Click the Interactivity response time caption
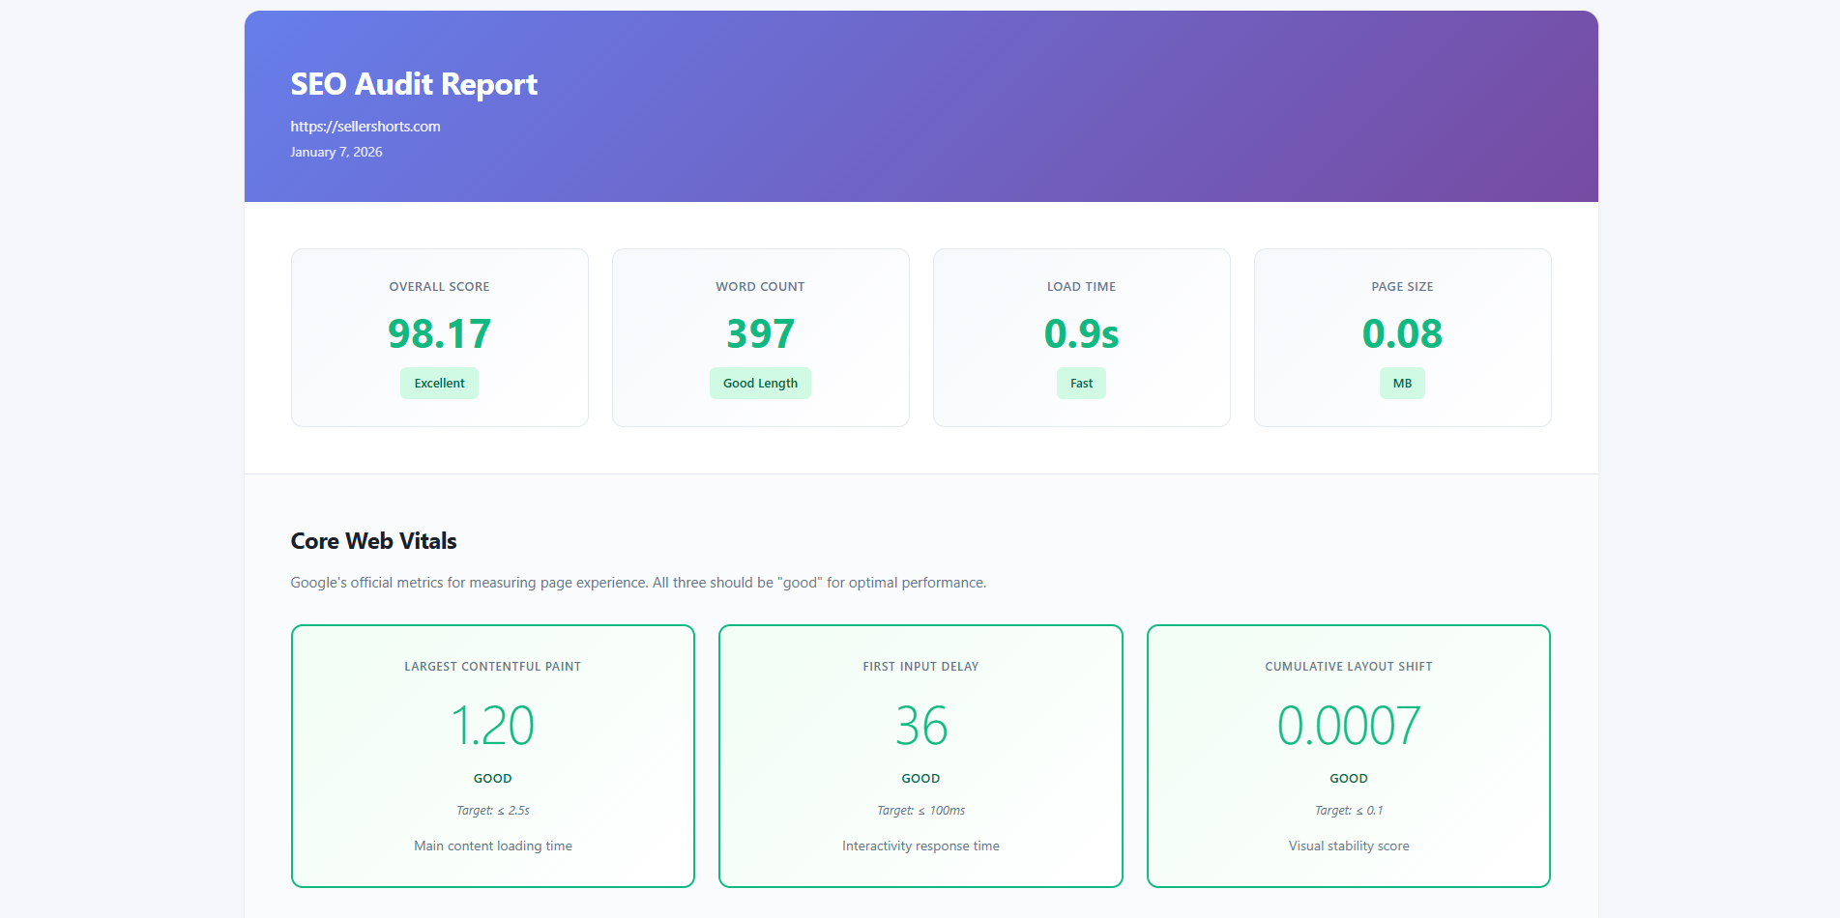The image size is (1840, 918). tap(920, 846)
